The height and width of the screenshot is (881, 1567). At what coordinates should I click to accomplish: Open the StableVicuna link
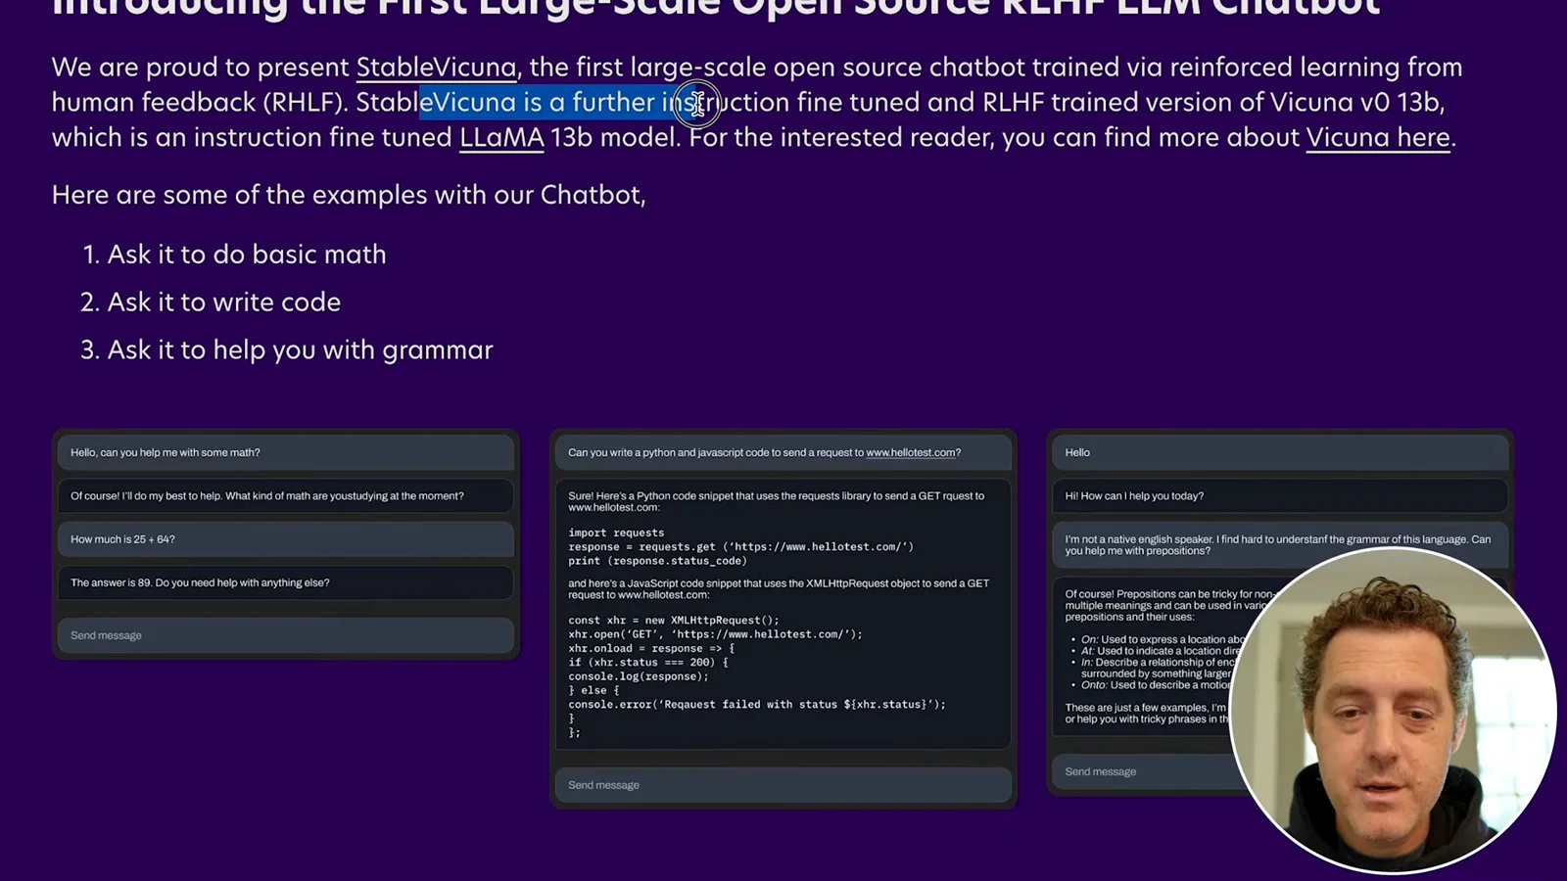[x=436, y=68]
